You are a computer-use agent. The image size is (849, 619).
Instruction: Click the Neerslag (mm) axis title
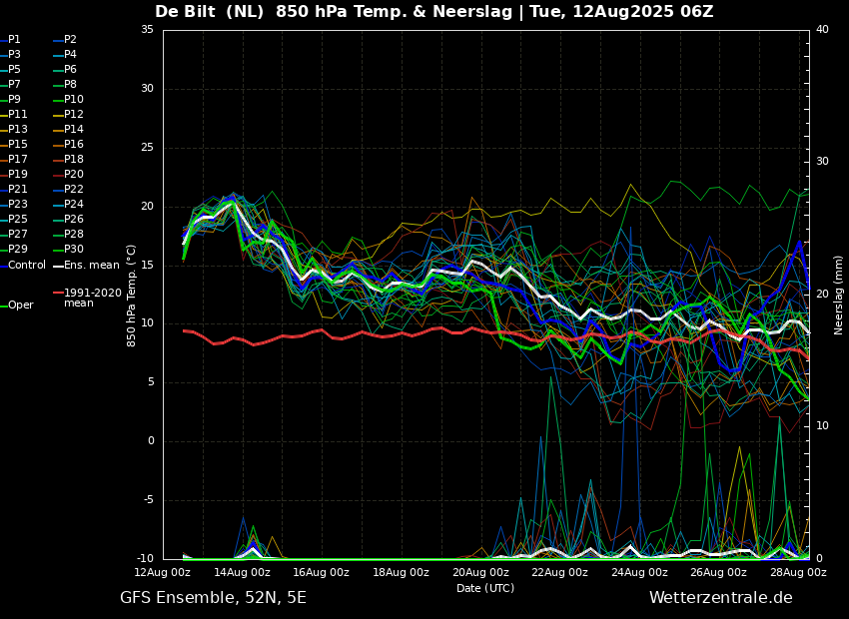click(839, 295)
